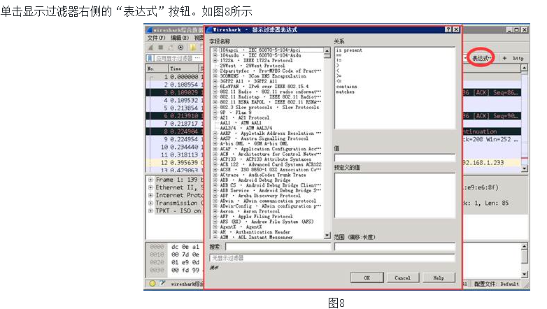This screenshot has width=547, height=309.
Task: Click packet list scrollbar down arrow
Action: click(525, 168)
